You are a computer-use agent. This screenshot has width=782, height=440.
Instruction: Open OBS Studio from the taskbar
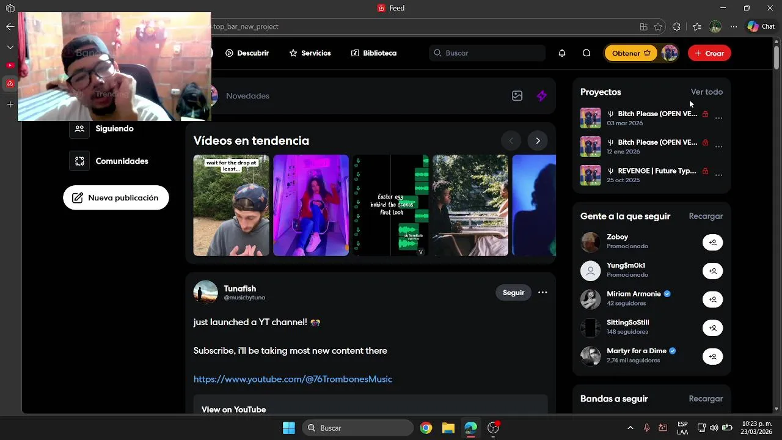(493, 428)
